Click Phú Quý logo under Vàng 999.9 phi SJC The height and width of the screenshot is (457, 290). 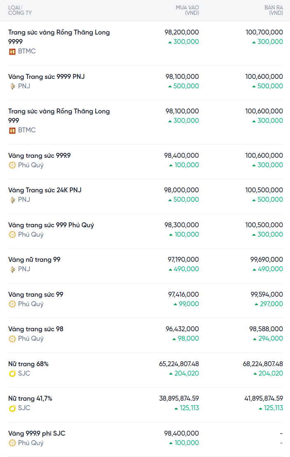(x=12, y=443)
